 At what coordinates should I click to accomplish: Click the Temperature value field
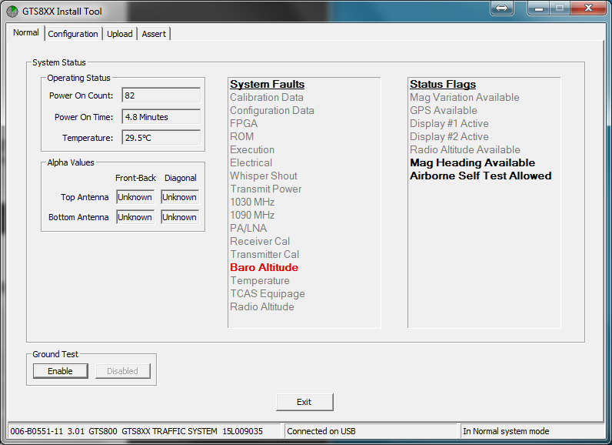click(x=161, y=138)
